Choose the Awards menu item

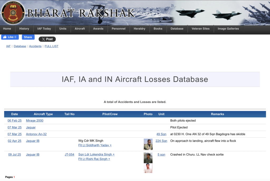[98, 29]
